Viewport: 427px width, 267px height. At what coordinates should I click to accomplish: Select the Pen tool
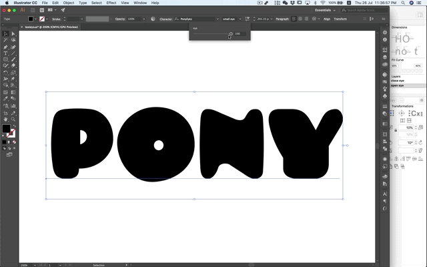point(5,47)
